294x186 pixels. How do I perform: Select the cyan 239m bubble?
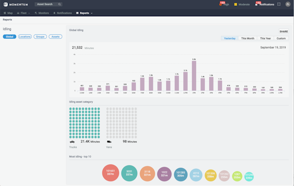[249, 176]
